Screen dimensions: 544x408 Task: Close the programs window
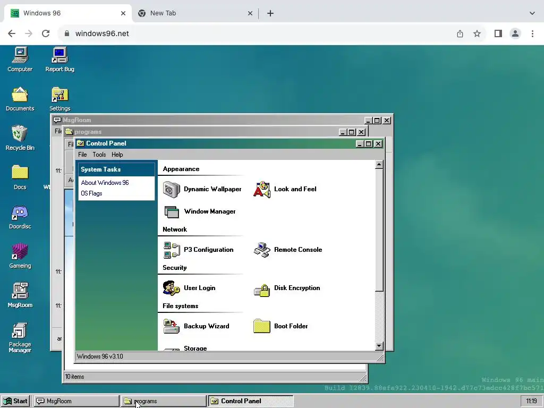(x=361, y=132)
